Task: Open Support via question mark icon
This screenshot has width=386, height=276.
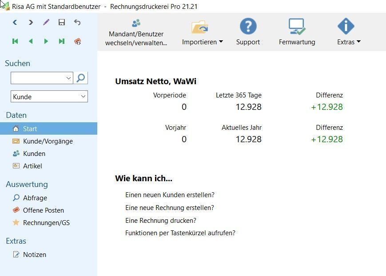Action: 248,32
